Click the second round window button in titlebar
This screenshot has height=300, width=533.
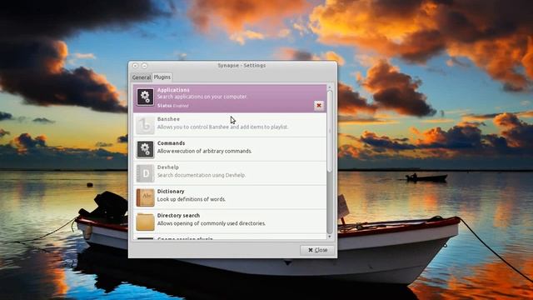(x=144, y=66)
